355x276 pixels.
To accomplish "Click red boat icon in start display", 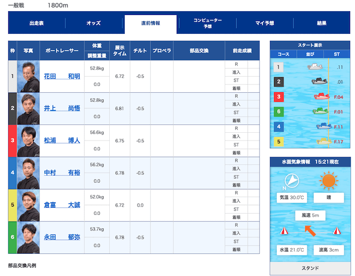I will (322, 96).
